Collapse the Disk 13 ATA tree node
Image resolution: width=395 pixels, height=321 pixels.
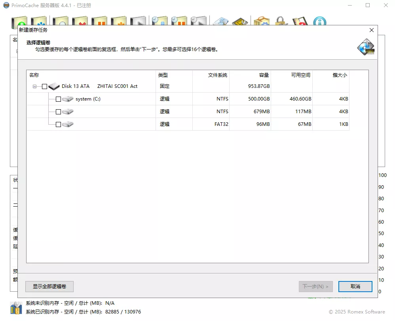tap(35, 87)
